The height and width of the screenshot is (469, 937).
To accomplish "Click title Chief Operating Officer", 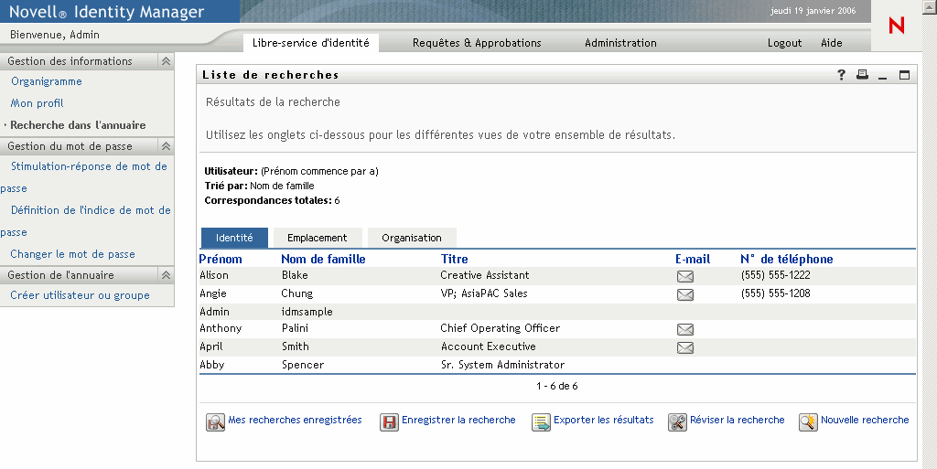I will point(501,328).
